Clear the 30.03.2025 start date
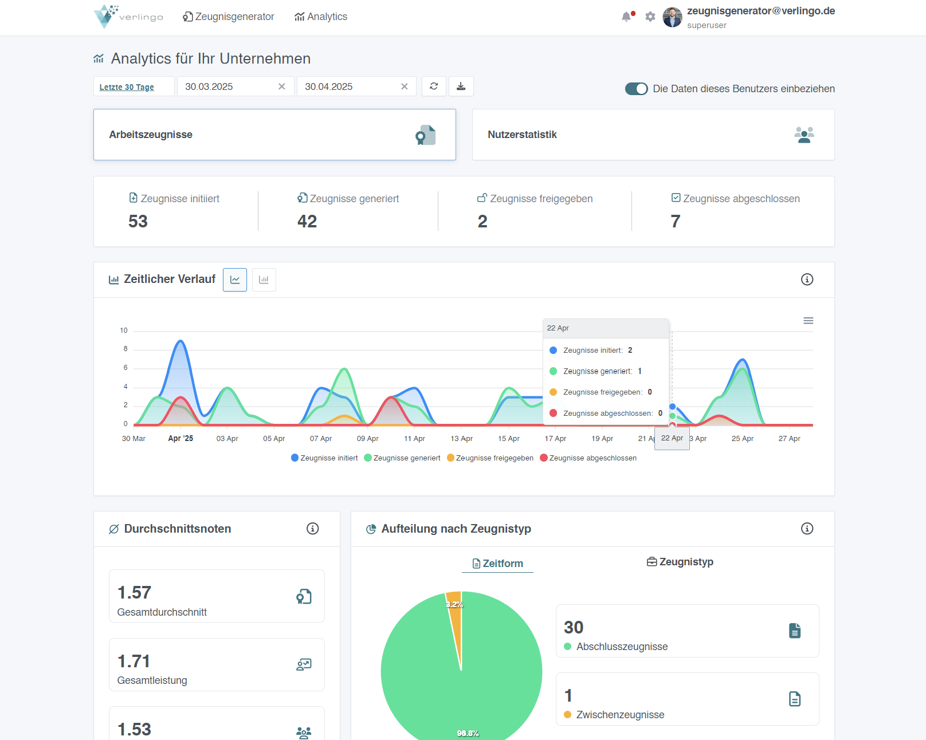Screen dimensions: 926x740 [282, 86]
